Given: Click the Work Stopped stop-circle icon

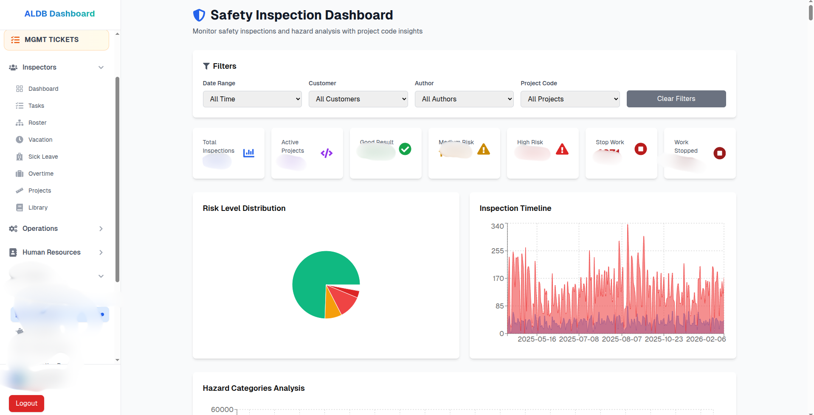Looking at the screenshot, I should pos(719,153).
